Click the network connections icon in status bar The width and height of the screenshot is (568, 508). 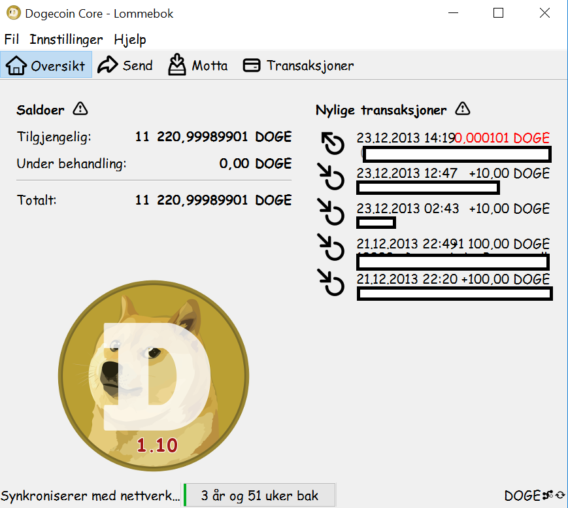[x=548, y=495]
